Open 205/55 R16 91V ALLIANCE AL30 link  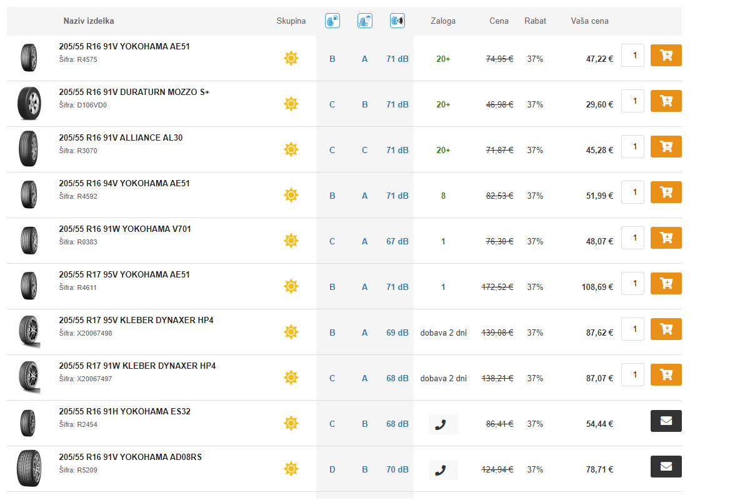tap(121, 137)
